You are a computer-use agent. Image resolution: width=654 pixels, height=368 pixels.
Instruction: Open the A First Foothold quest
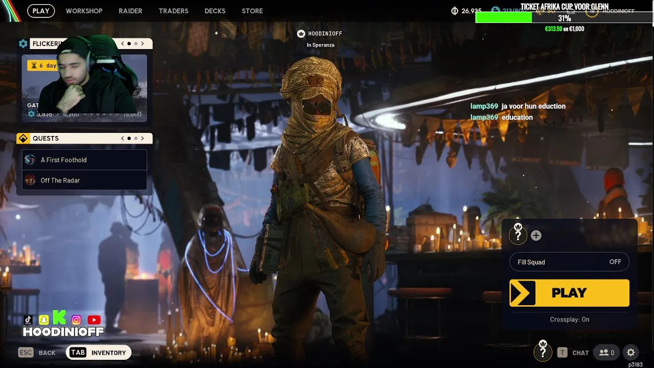pyautogui.click(x=84, y=160)
